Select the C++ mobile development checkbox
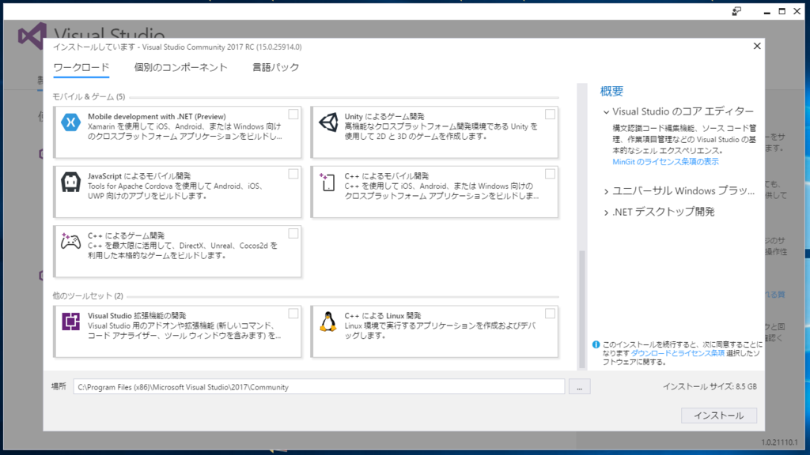Image resolution: width=810 pixels, height=455 pixels. click(551, 174)
